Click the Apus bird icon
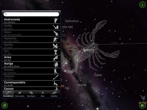 pyautogui.click(x=56, y=33)
